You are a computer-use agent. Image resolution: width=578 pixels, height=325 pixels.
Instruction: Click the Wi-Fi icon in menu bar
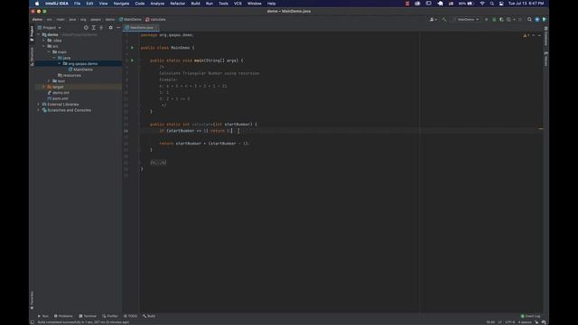pyautogui.click(x=482, y=4)
